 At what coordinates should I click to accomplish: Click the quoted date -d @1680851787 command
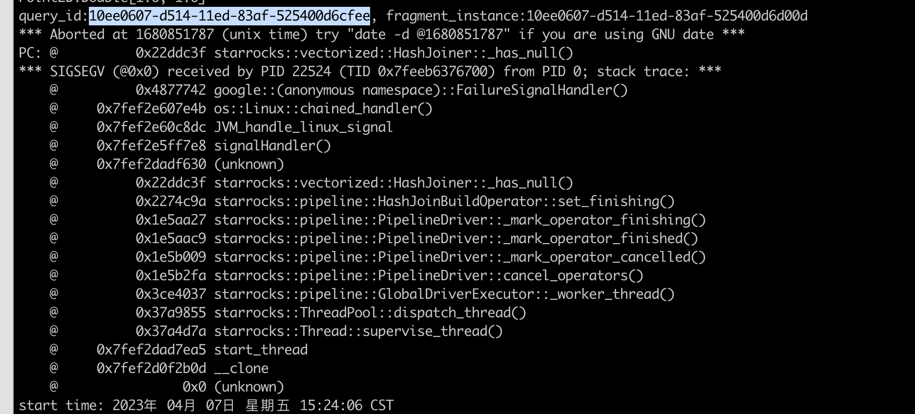425,35
